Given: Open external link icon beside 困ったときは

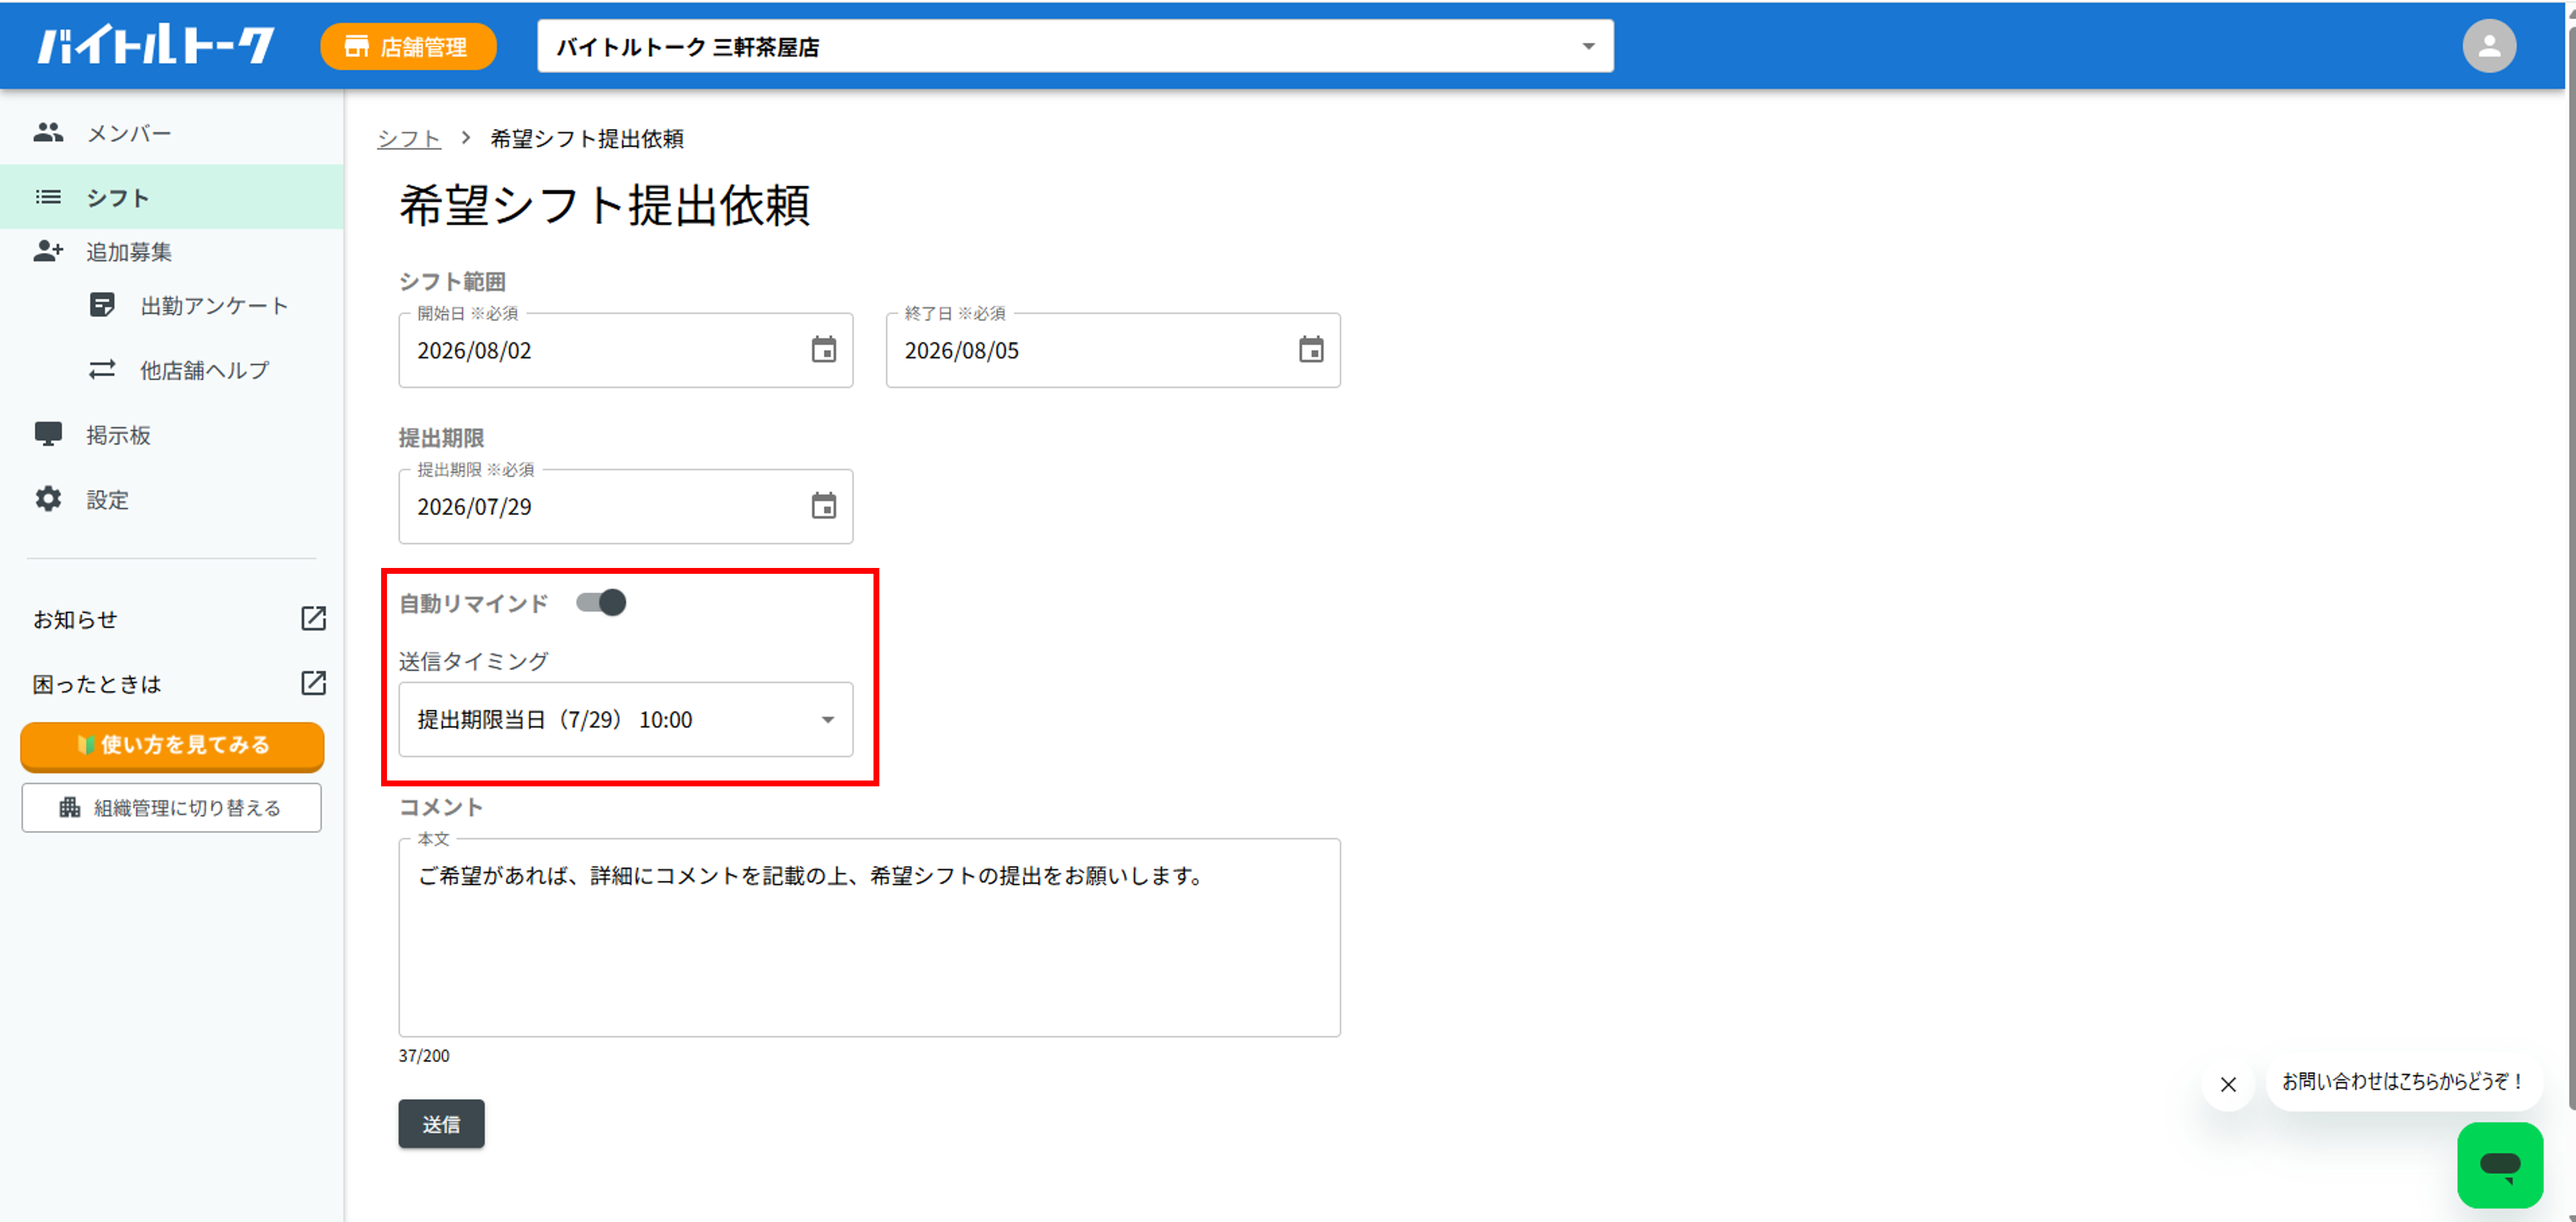Looking at the screenshot, I should [313, 683].
